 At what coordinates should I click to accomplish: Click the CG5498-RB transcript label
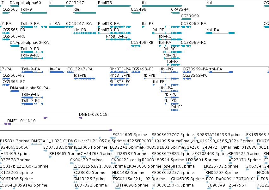coord(142,43)
